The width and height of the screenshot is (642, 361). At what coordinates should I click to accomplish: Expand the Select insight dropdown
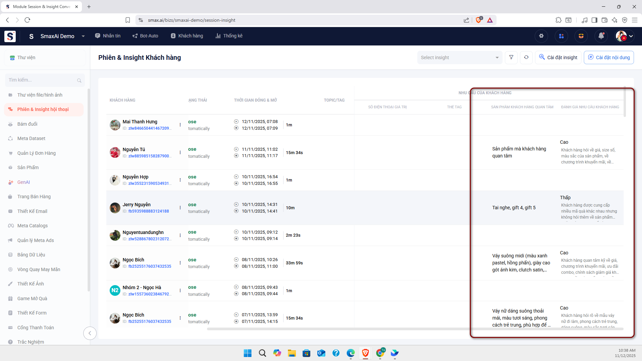459,57
